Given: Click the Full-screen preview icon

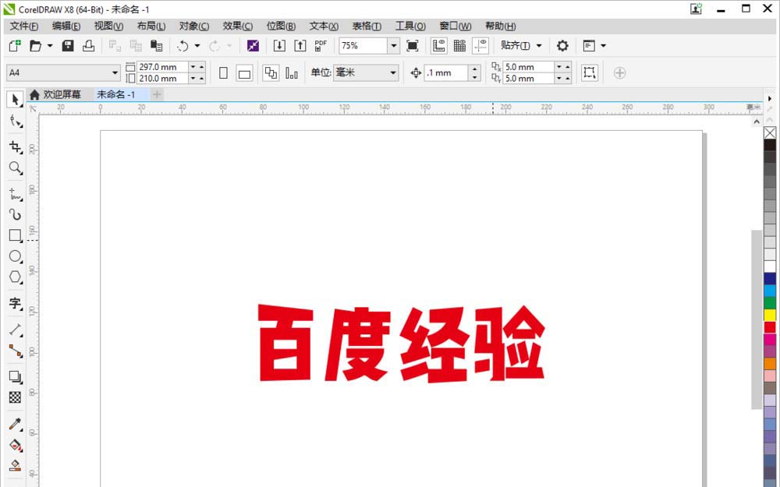Looking at the screenshot, I should (x=412, y=46).
